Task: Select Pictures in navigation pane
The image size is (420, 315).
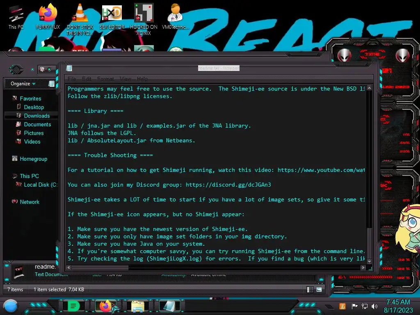Action: click(34, 133)
